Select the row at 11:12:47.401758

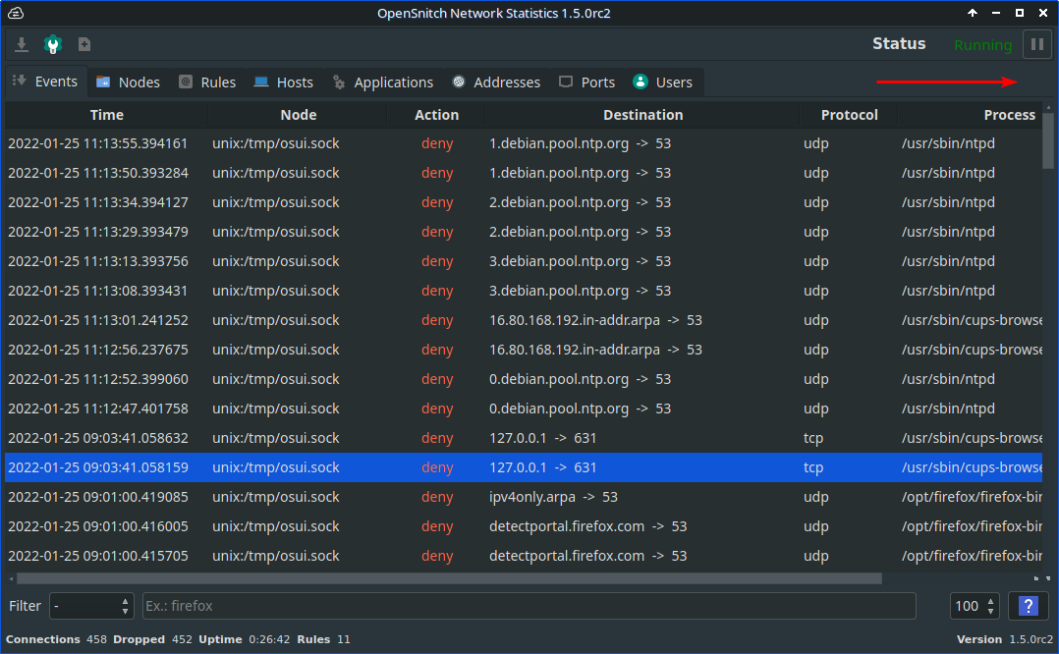(524, 409)
